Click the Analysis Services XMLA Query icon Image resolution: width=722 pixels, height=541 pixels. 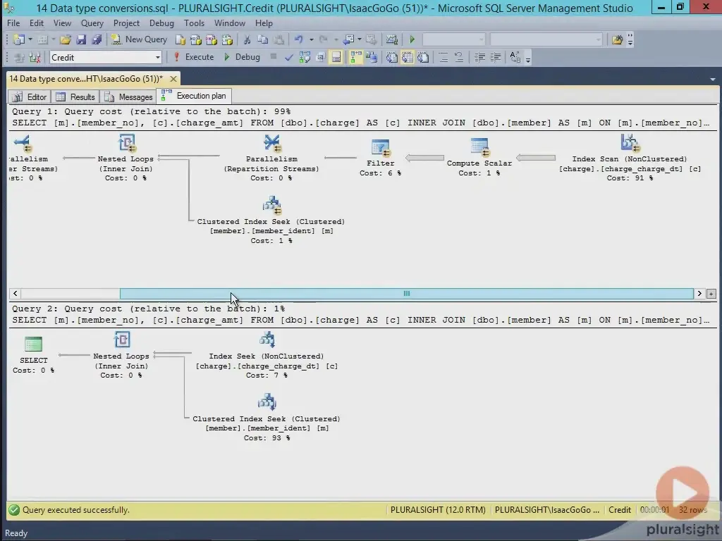click(227, 39)
